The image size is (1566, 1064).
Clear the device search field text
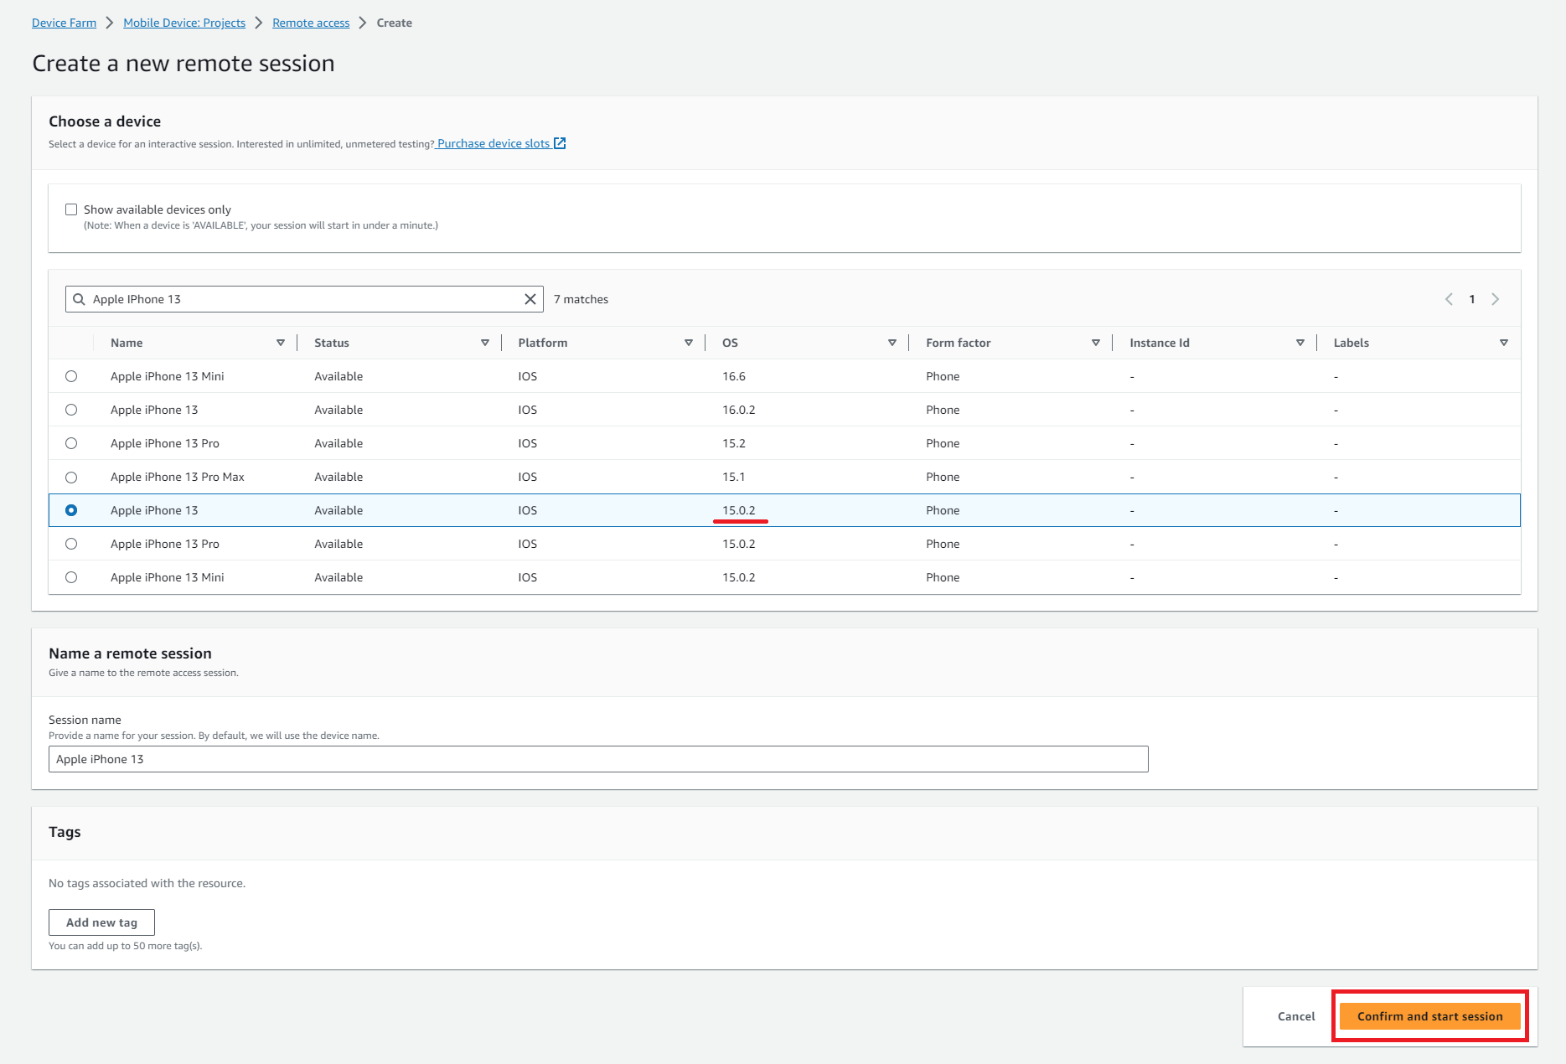530,299
